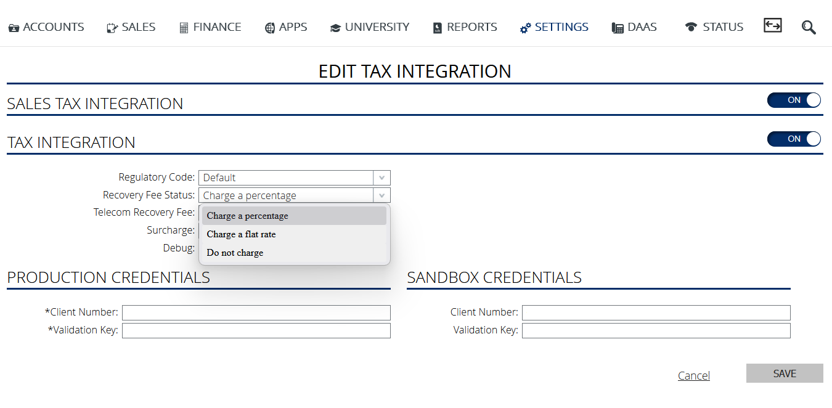
Task: Click the Apps globe icon
Action: point(269,28)
